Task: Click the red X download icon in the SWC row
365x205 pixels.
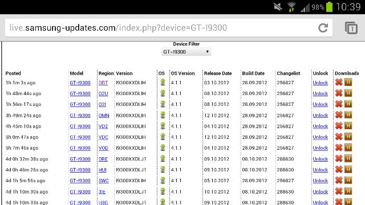Action: (339, 181)
